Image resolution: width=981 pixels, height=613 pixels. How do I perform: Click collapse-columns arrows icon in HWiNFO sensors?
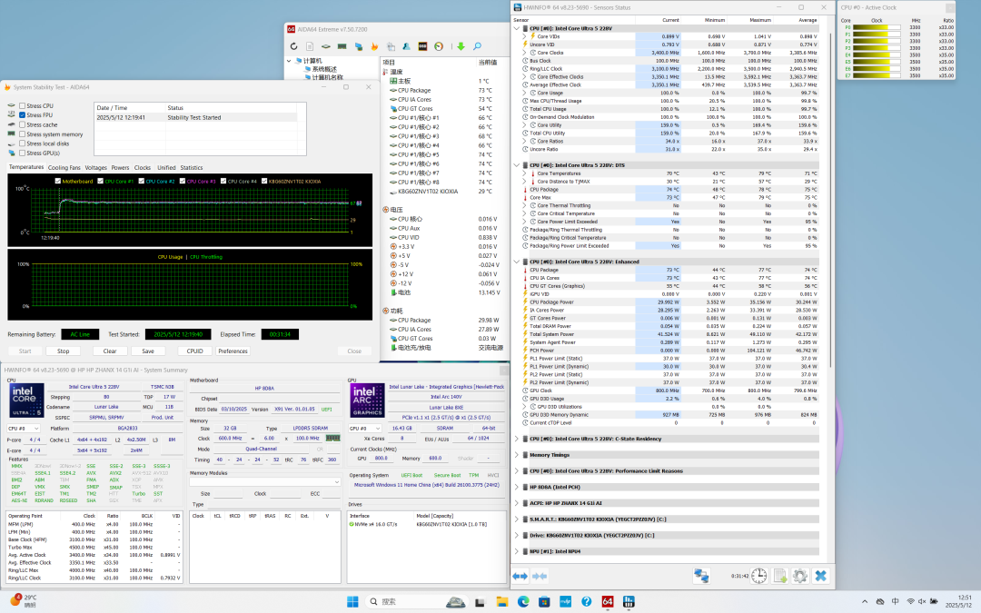tap(540, 576)
